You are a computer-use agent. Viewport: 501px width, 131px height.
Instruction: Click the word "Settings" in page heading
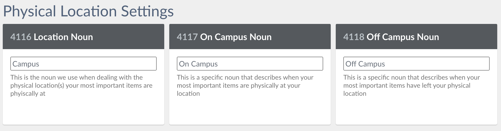pyautogui.click(x=147, y=11)
